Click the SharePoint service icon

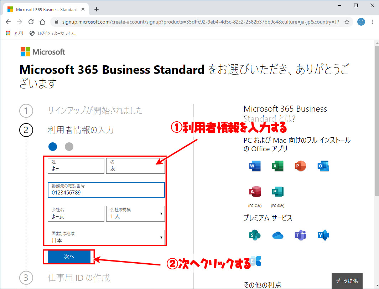click(255, 235)
